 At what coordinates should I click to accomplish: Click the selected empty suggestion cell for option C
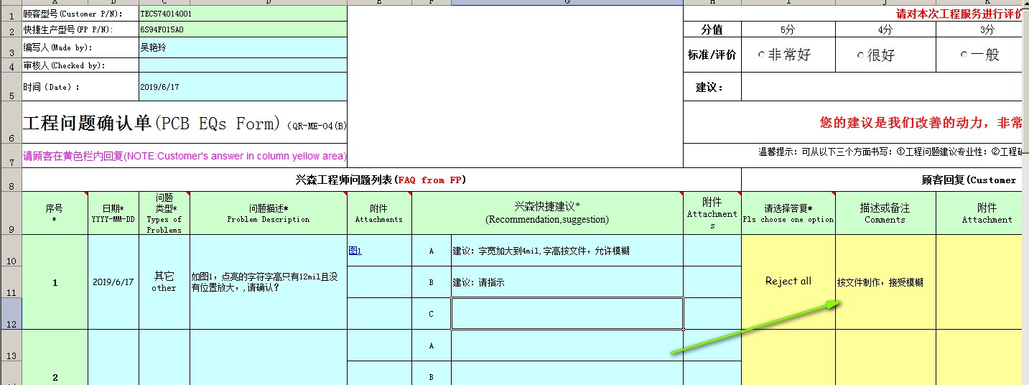coord(567,314)
